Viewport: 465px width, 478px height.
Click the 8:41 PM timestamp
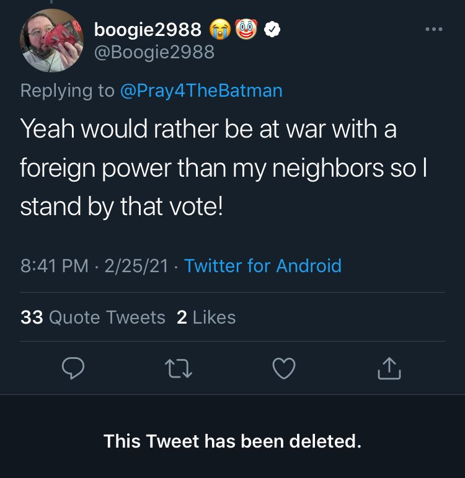(x=55, y=266)
